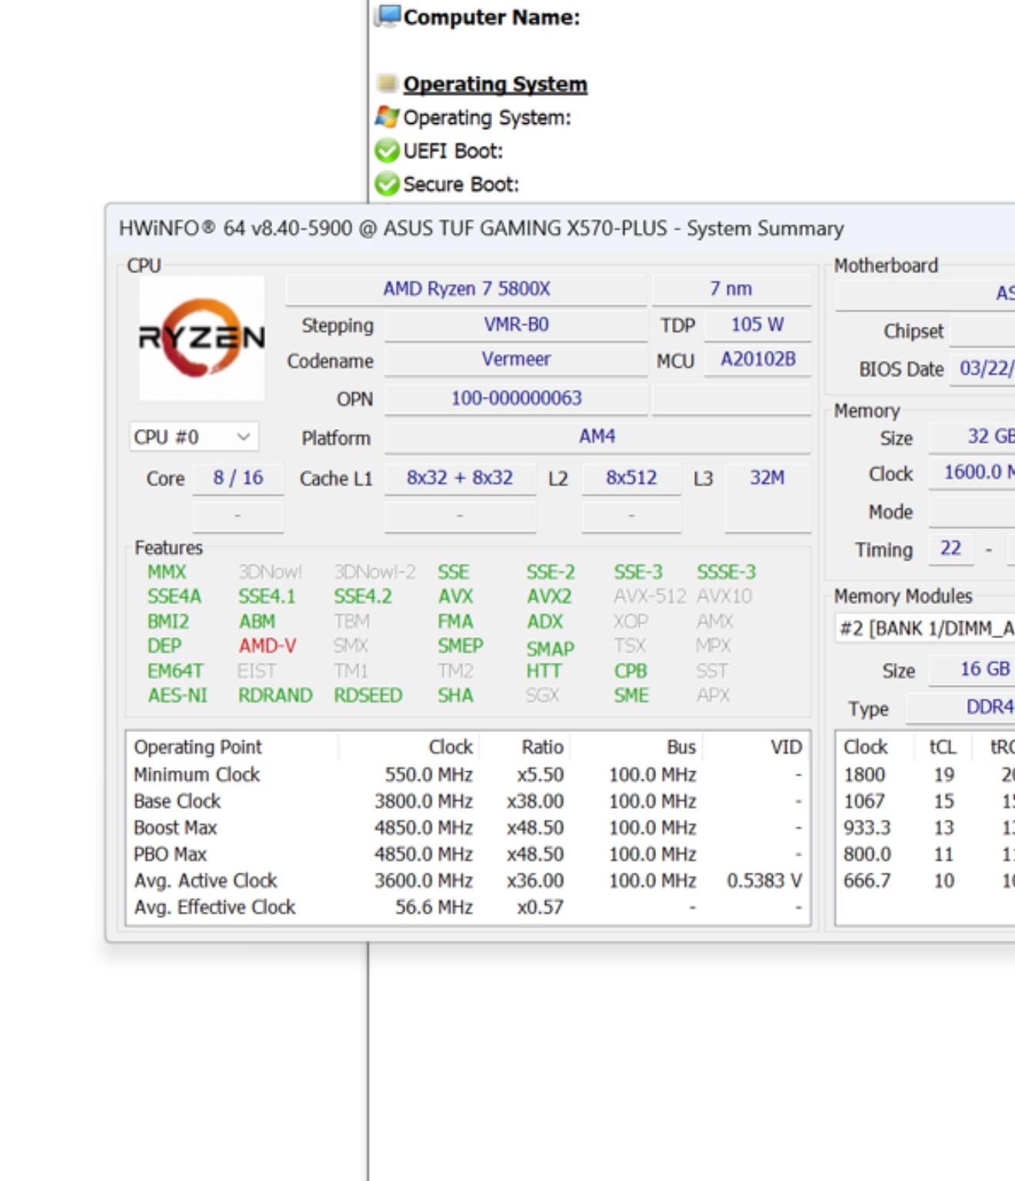This screenshot has height=1181, width=1015.
Task: Click the Codename value Vermeer
Action: click(516, 359)
